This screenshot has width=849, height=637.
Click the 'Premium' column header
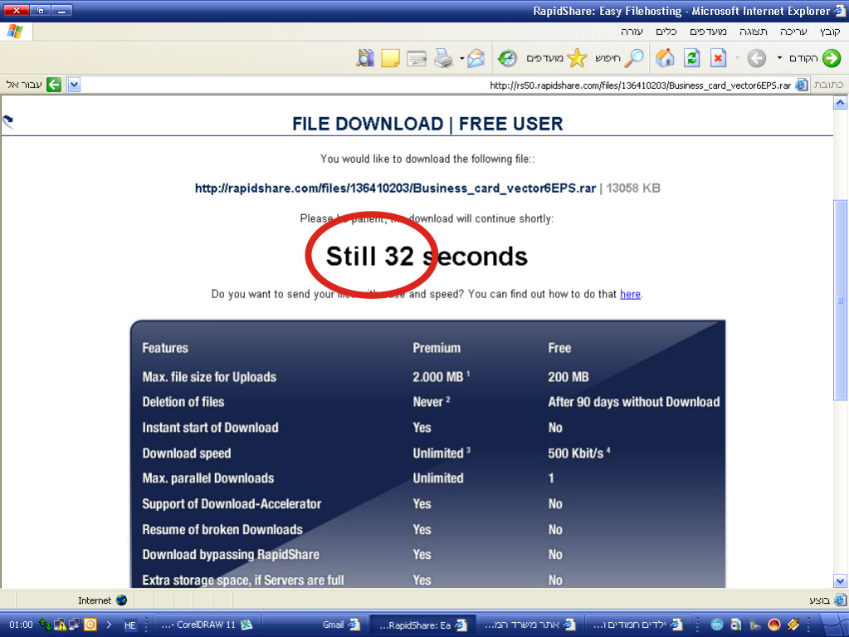click(437, 348)
